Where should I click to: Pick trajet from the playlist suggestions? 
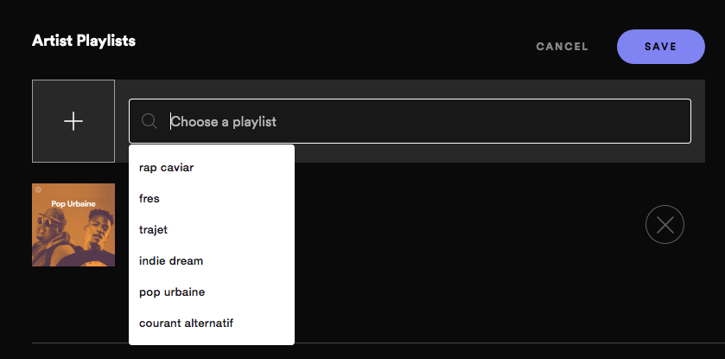pos(212,229)
